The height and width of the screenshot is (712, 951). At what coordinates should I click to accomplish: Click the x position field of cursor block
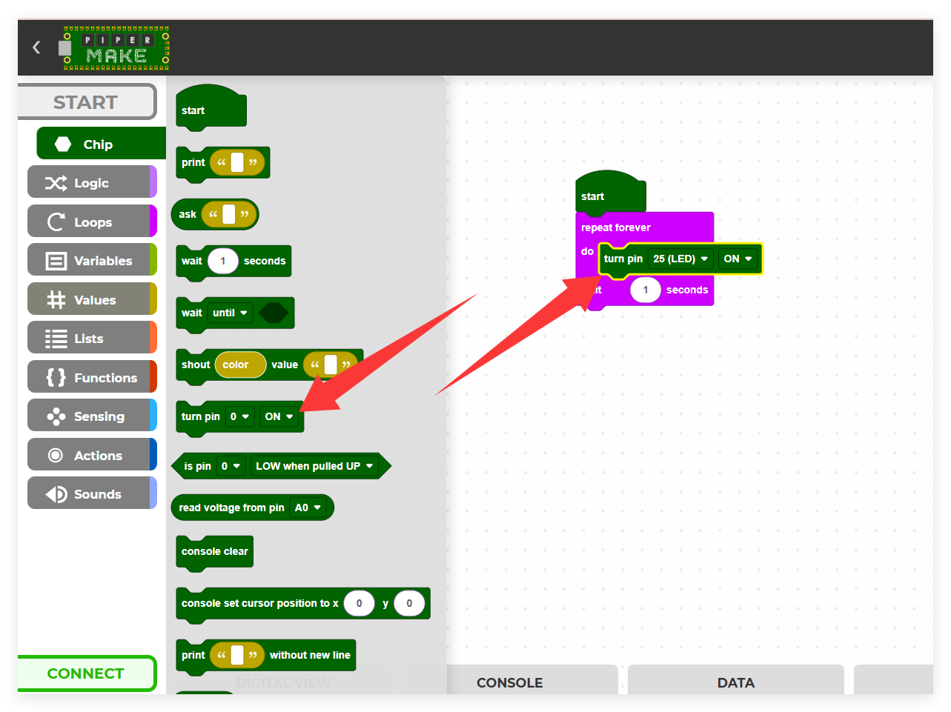tap(359, 603)
